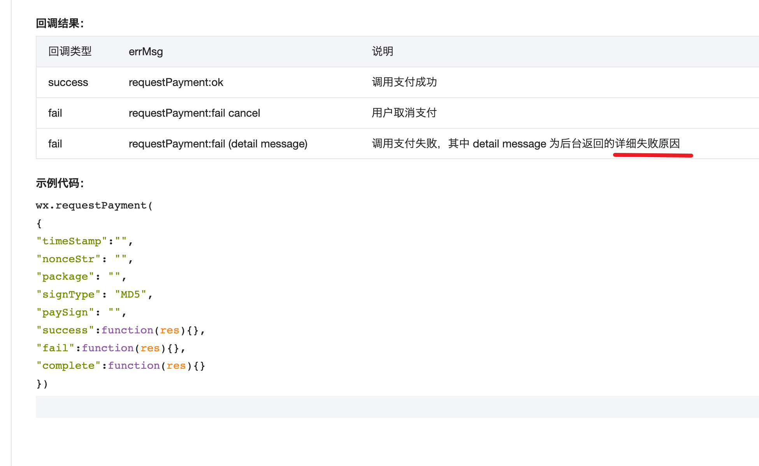759x466 pixels.
Task: Click the "timeStamp" code line
Action: pyautogui.click(x=84, y=241)
